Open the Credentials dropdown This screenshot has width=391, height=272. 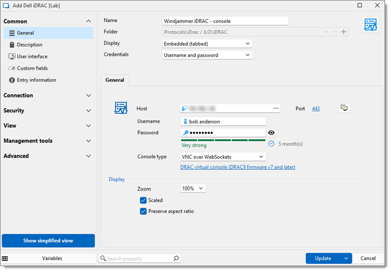coord(207,55)
